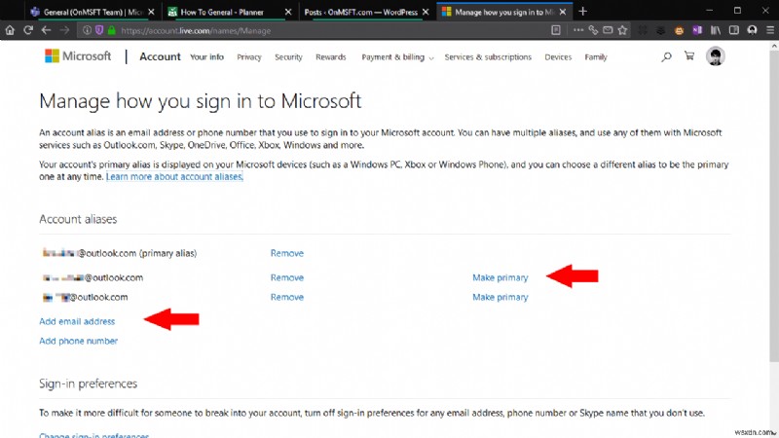
Task: Open the purple OneNote clipper extension
Action: tap(697, 30)
